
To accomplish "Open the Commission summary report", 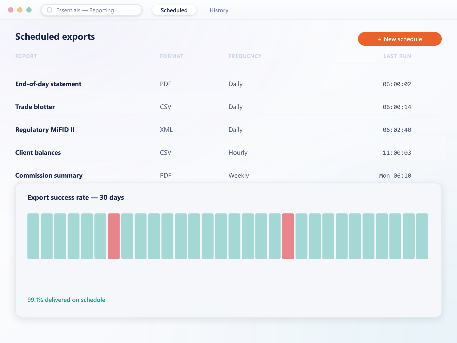I will 49,176.
